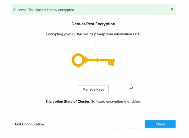Click the 'Encrypting your cluster' description text
189x138 pixels.
coord(93,34)
